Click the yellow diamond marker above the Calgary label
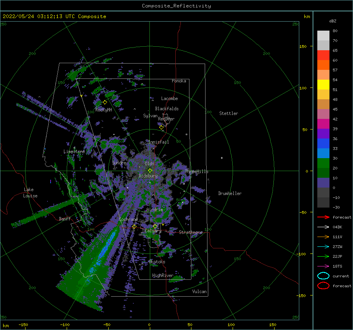 click(155, 226)
